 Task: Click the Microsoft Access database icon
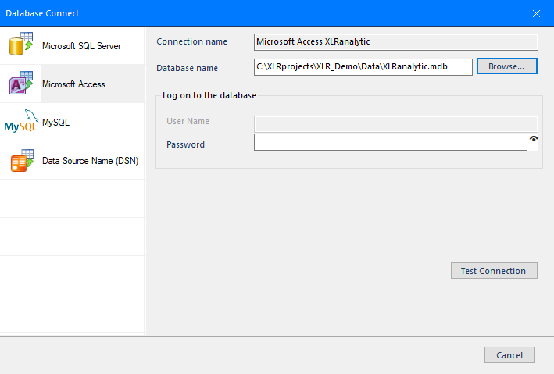(21, 84)
